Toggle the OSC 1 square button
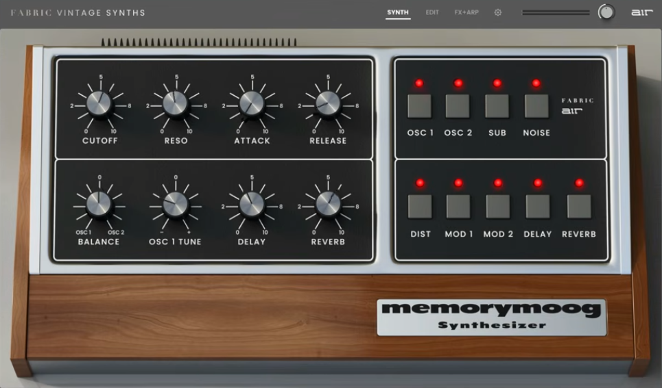 [x=419, y=106]
